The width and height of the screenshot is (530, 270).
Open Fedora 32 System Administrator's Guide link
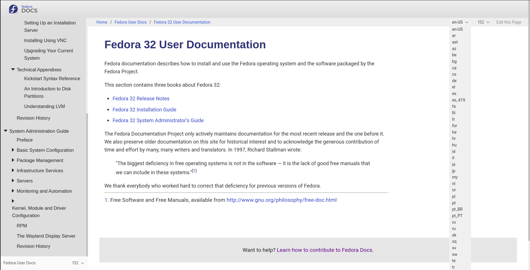pos(158,121)
